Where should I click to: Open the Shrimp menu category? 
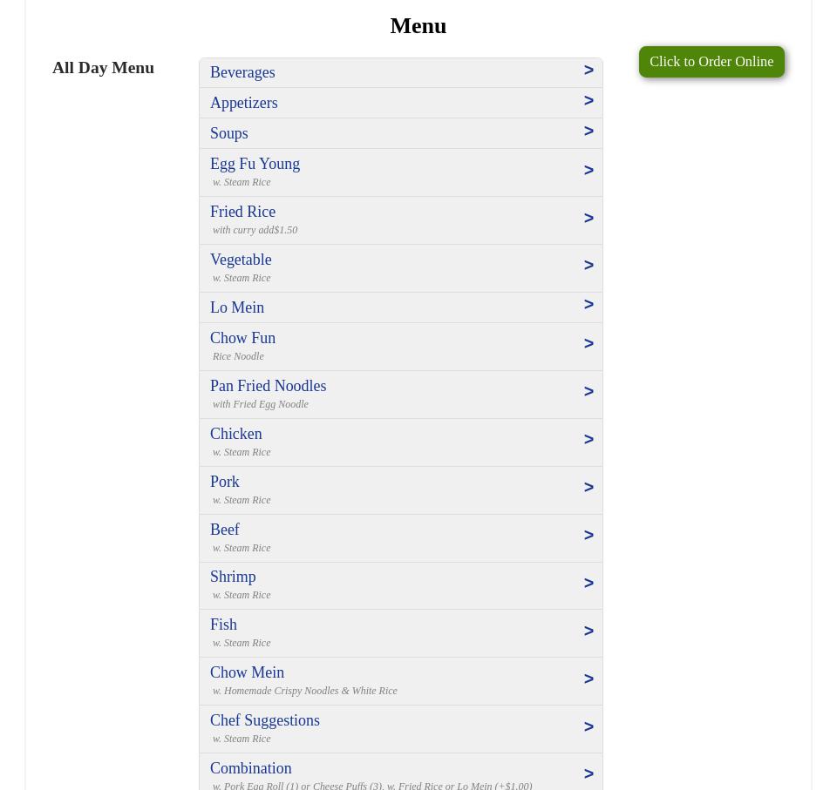tap(233, 577)
